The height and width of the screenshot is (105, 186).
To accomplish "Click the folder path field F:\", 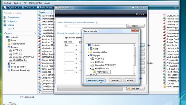I will point(95,26).
